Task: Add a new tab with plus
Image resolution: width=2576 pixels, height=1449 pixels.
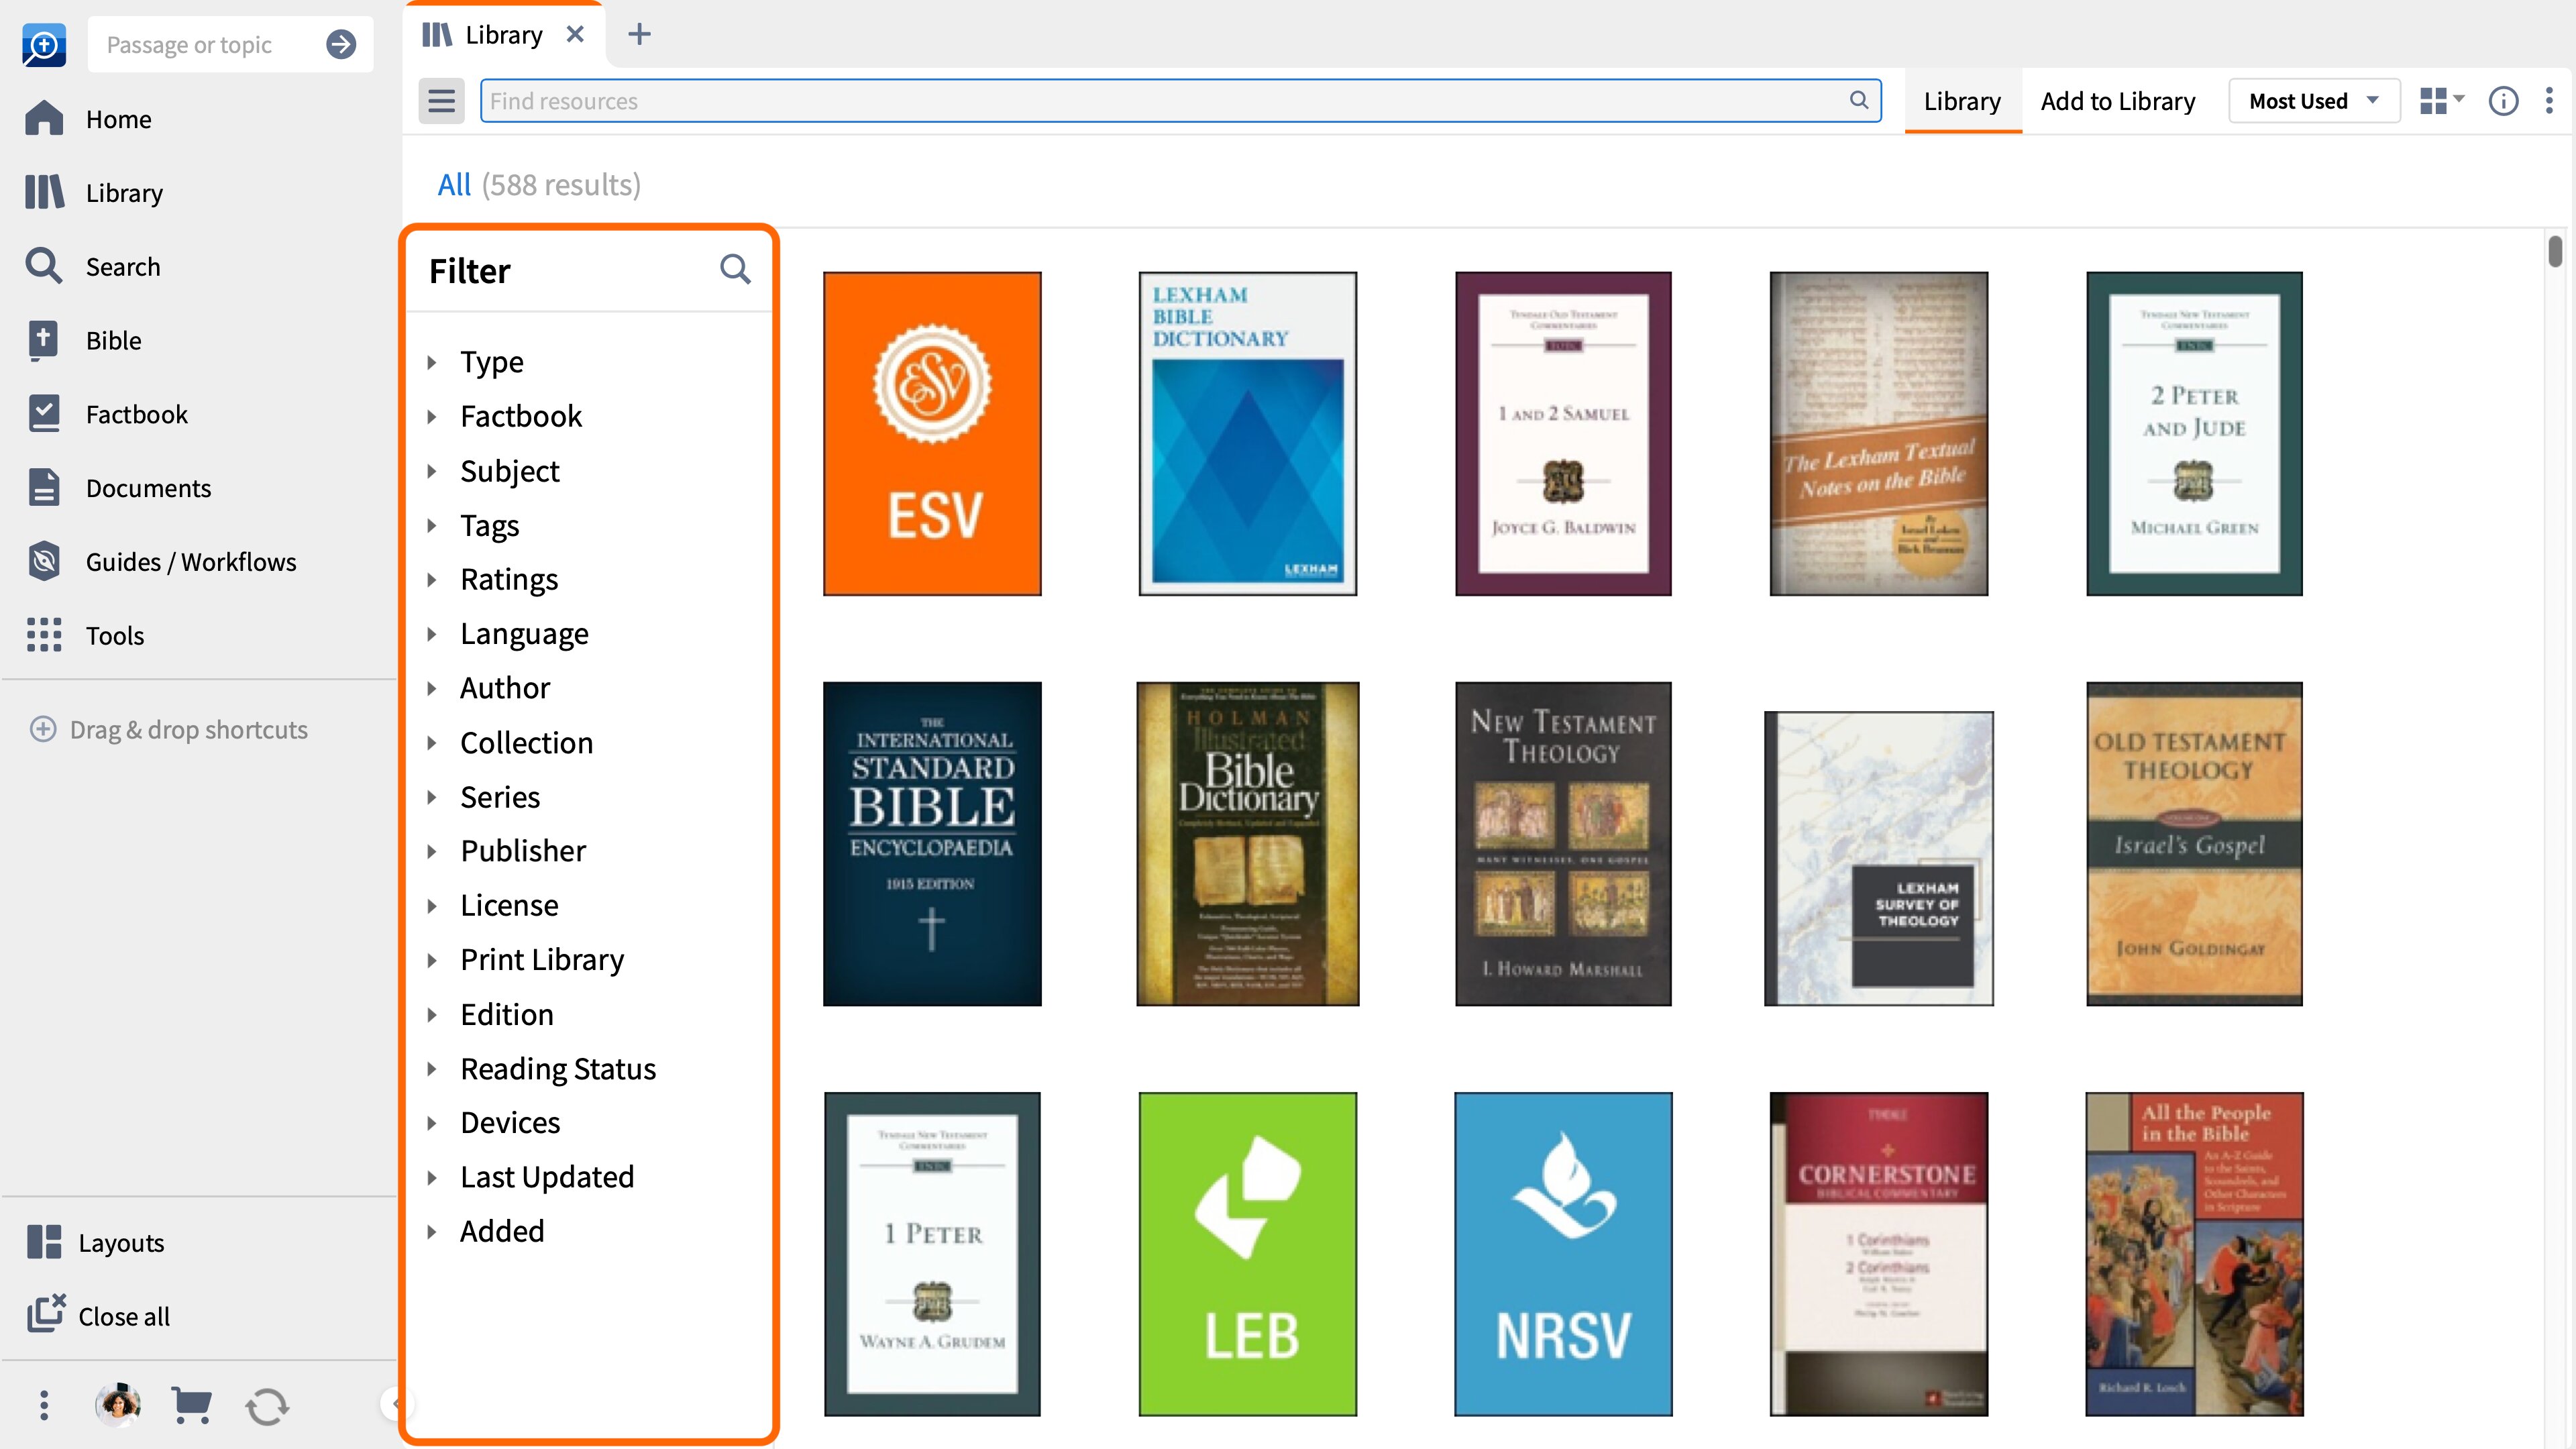Action: (639, 35)
